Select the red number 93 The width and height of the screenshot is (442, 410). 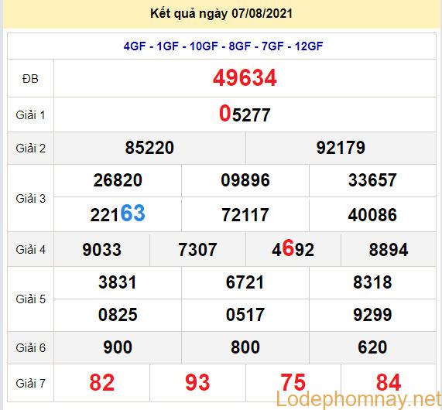point(197,382)
